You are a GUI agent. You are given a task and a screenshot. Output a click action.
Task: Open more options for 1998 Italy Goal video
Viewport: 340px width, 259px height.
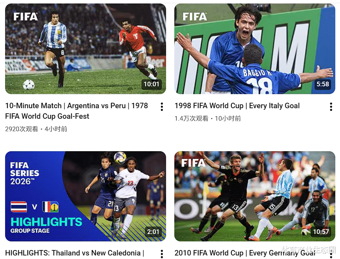pos(331,107)
